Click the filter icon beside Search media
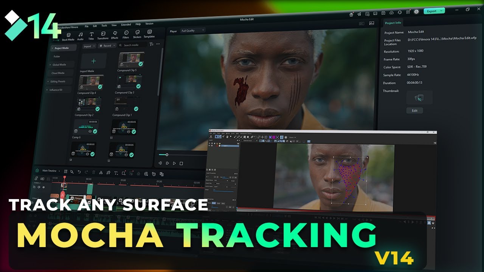The height and width of the screenshot is (272, 484). coord(151,44)
